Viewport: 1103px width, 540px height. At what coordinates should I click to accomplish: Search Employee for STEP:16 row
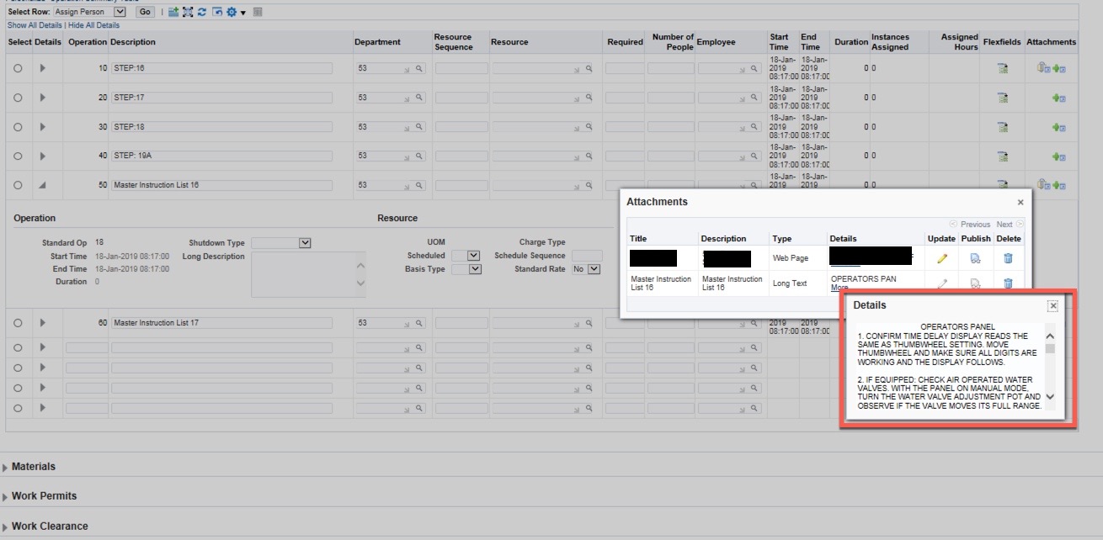755,69
